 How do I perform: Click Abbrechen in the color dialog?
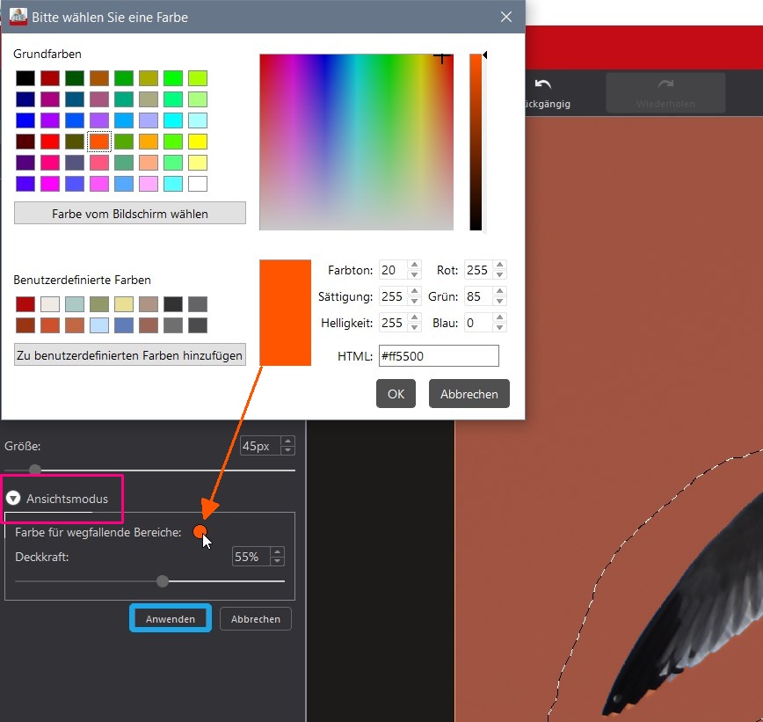pyautogui.click(x=469, y=393)
